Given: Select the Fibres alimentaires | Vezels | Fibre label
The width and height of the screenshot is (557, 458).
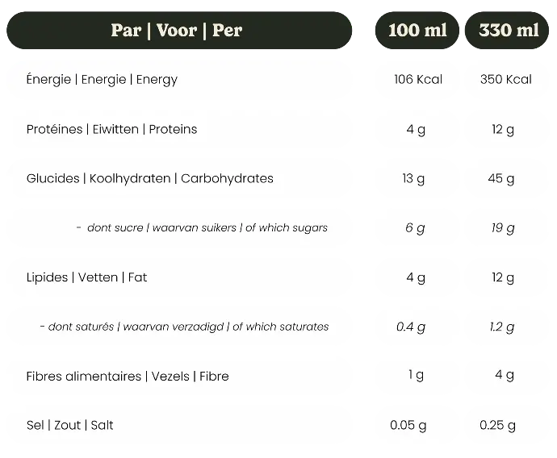Looking at the screenshot, I should [x=128, y=377].
